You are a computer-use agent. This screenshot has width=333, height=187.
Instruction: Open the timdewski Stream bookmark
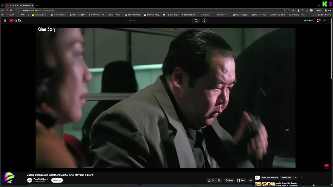click(58, 15)
